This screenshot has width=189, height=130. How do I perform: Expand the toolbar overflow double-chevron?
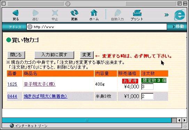pyautogui.click(x=166, y=15)
